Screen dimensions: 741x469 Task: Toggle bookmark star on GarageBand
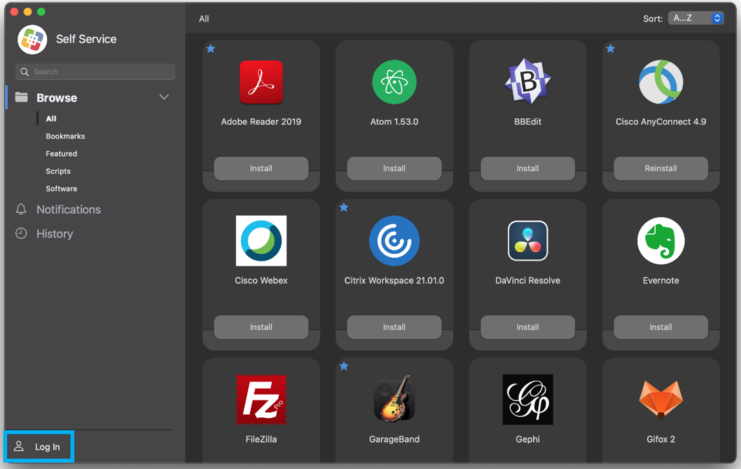(x=344, y=366)
